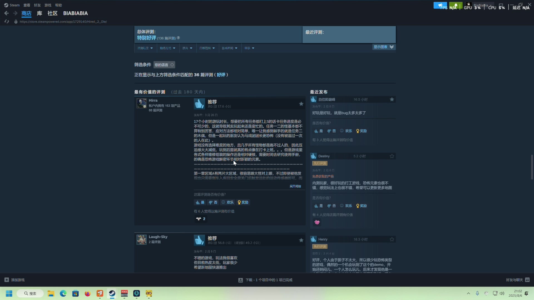Award Destiny's review with 奖励
Viewport: 534px width, 300px height.
[x=362, y=206]
